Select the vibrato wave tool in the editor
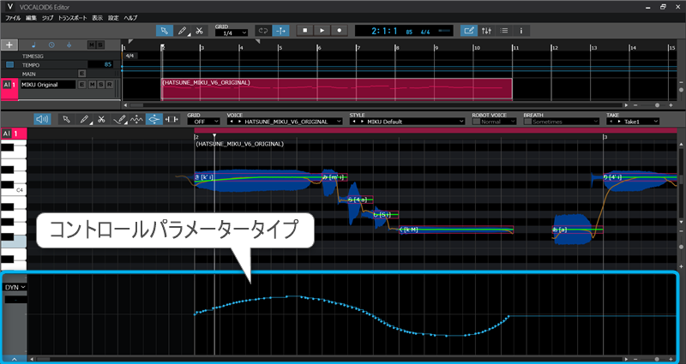The image size is (686, 364). click(x=136, y=119)
